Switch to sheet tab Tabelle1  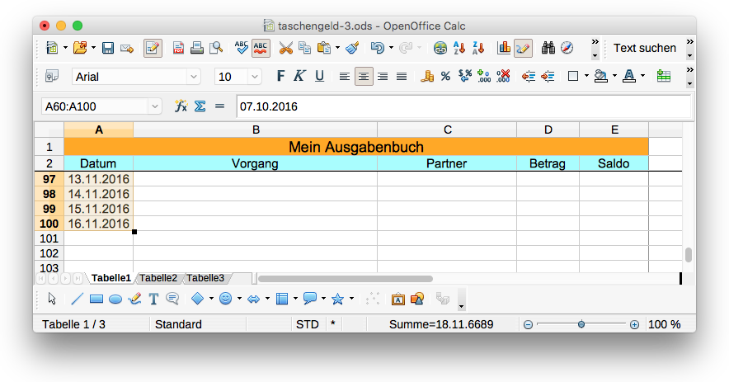coord(111,278)
